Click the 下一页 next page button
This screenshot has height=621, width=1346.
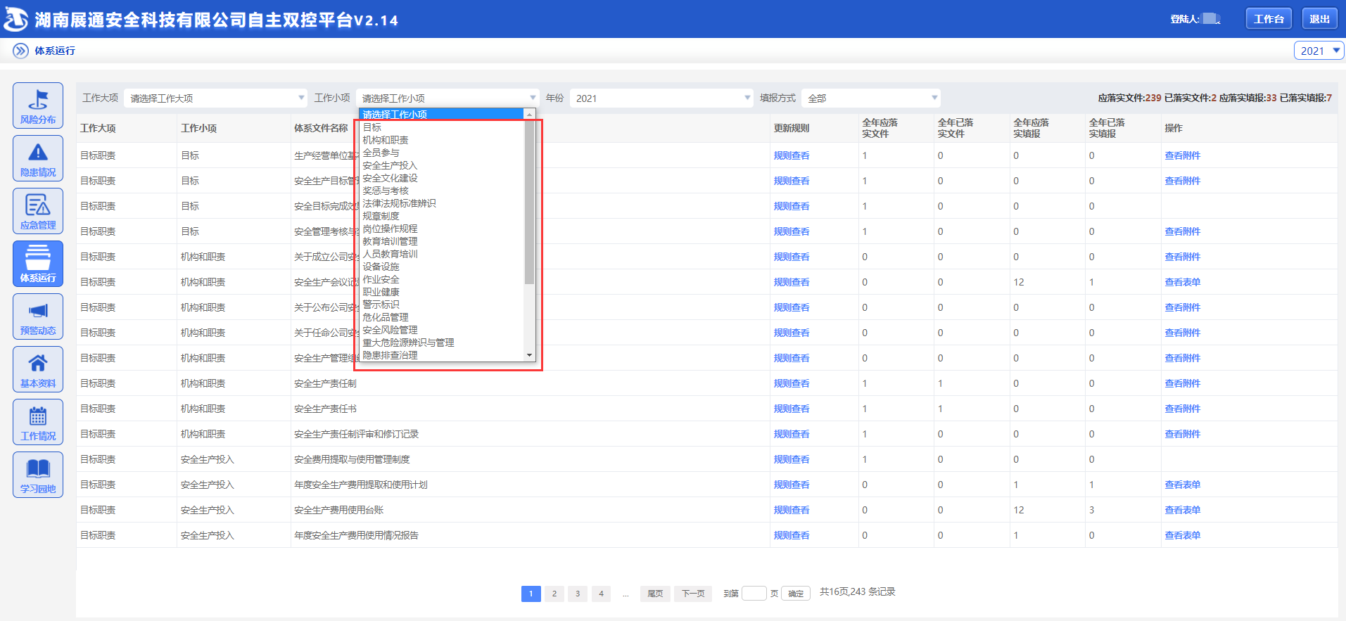coord(693,594)
